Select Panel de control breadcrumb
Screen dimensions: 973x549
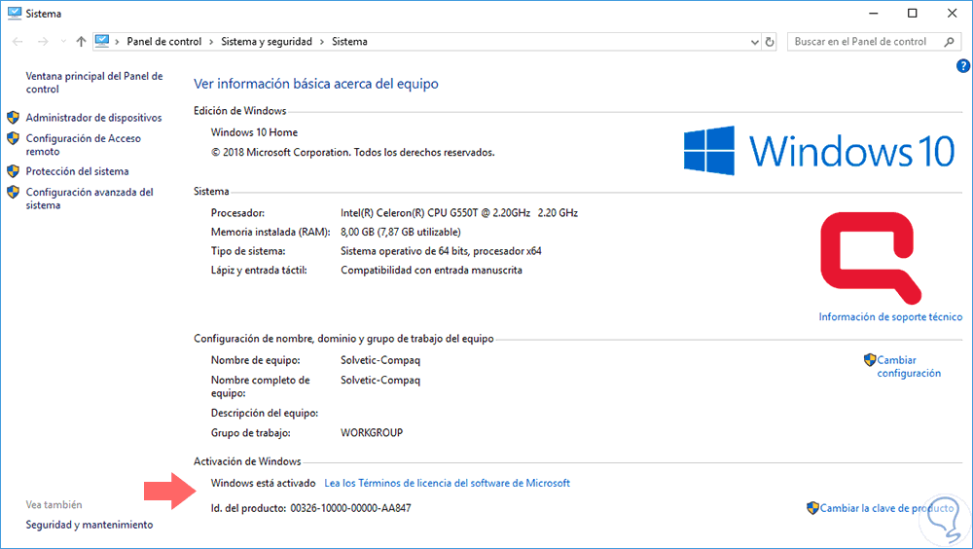(164, 42)
